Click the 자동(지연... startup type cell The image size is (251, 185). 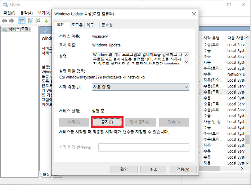[x=213, y=80]
